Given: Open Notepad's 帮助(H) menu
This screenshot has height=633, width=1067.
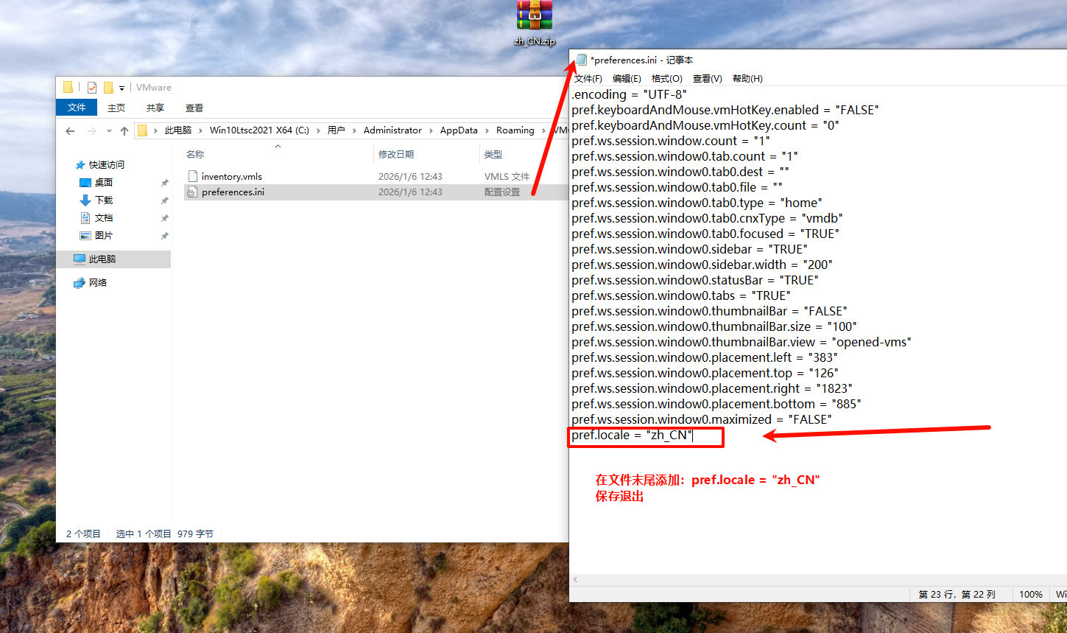Looking at the screenshot, I should [x=747, y=79].
